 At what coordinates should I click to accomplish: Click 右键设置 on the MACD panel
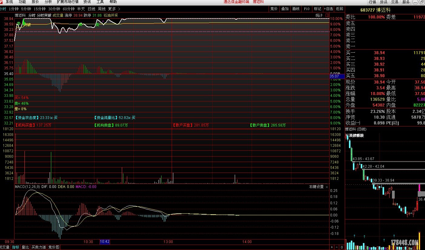point(316,187)
